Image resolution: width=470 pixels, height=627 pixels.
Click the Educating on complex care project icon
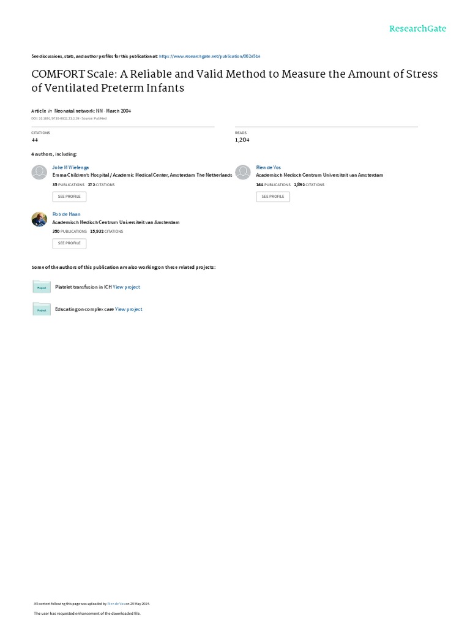(x=41, y=309)
